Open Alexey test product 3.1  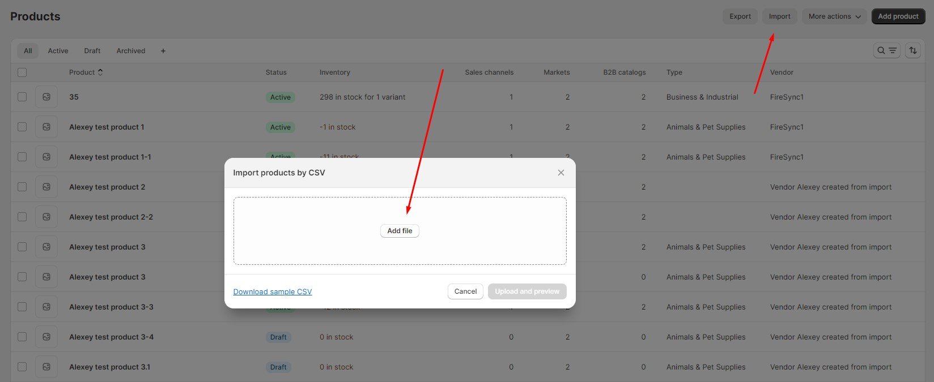(x=110, y=367)
